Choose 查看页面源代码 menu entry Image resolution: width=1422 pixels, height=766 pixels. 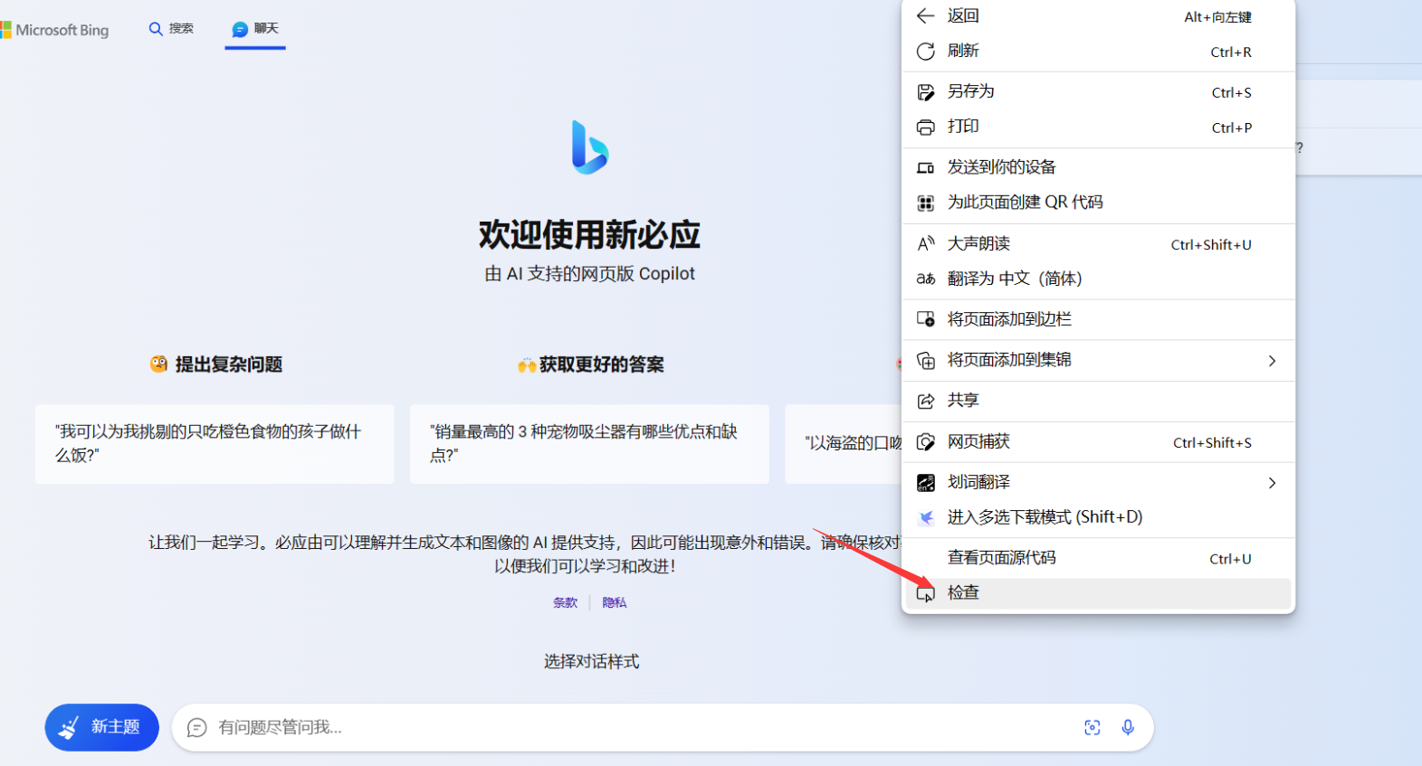[x=1098, y=558]
